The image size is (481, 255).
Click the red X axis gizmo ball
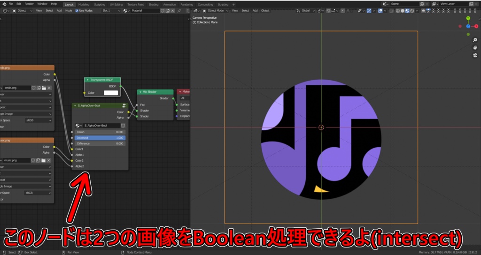(x=476, y=26)
